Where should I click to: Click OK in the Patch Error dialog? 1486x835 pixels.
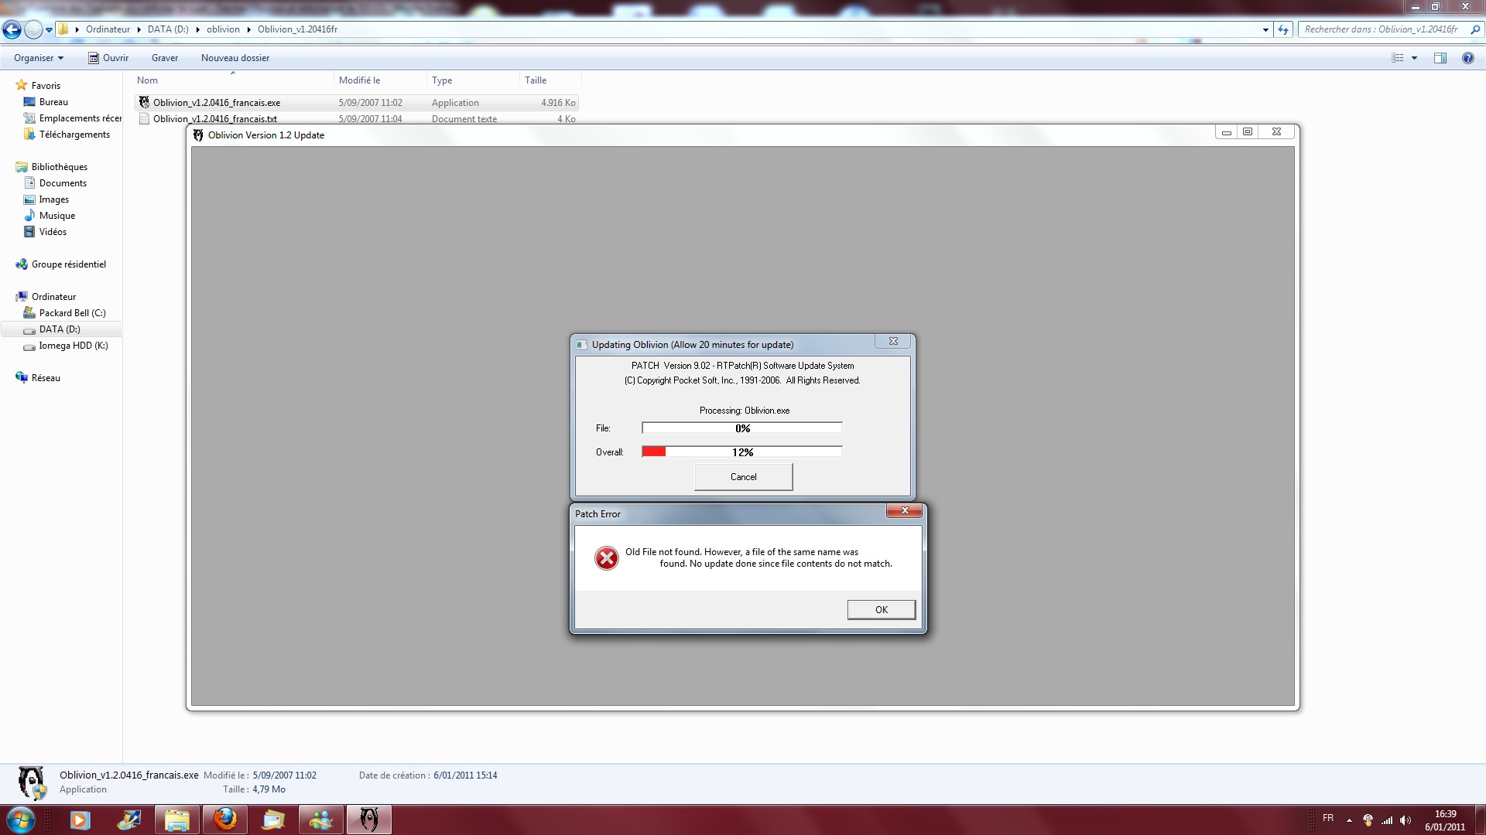pos(881,609)
